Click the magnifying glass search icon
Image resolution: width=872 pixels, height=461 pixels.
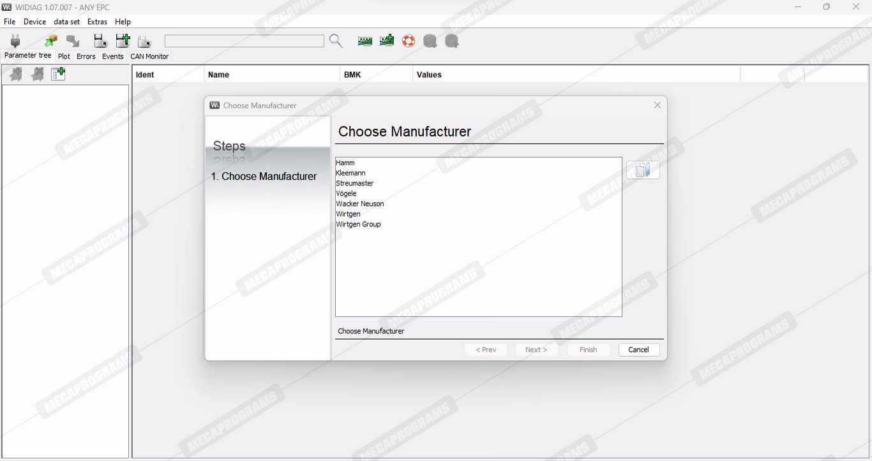pos(336,41)
